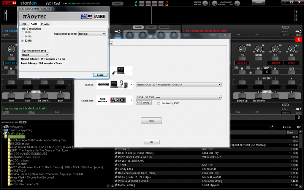The width and height of the screenshot is (304, 190).
Task: Open Inputs image dropdown arrow
Action: coord(131,71)
